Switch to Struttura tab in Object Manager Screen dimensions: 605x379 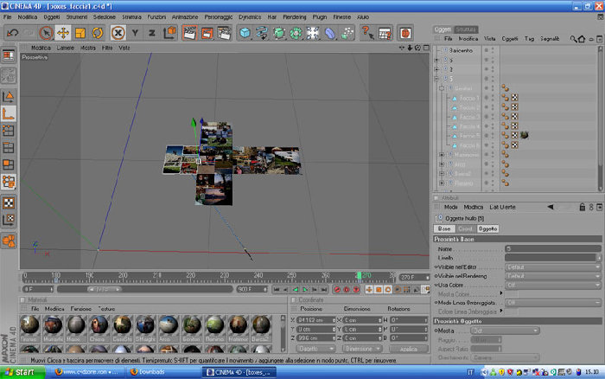[465, 29]
